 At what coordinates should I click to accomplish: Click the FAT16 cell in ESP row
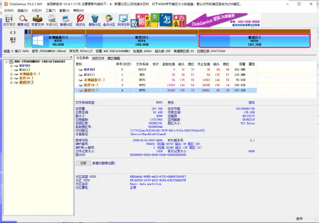tap(142, 70)
